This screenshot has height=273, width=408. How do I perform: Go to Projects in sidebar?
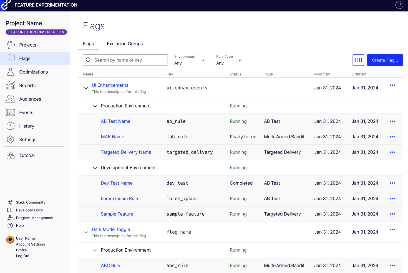[28, 45]
